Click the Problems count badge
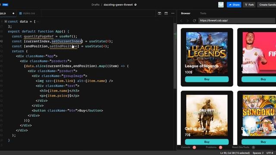Image resolution: width=276 pixels, height=155 pixels. click(220, 147)
